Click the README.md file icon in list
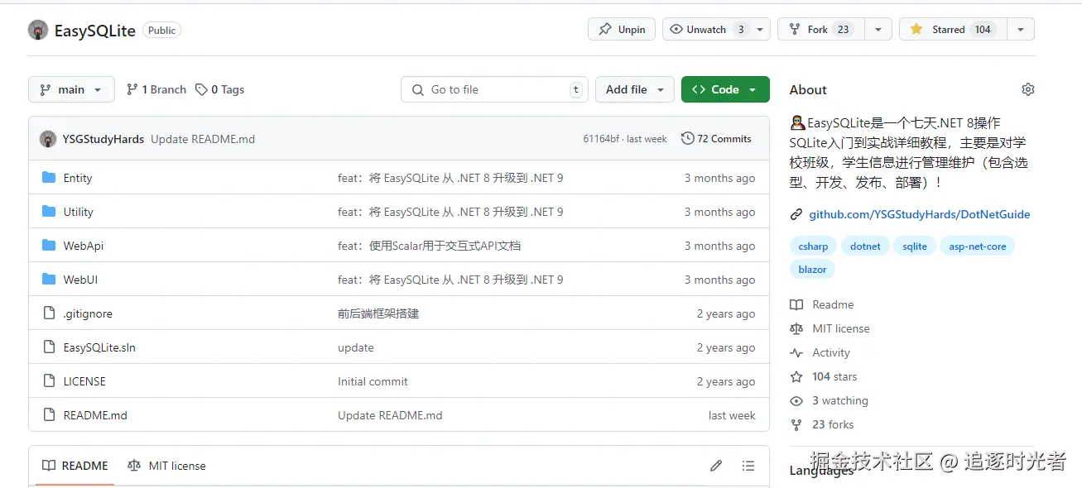 pos(49,415)
